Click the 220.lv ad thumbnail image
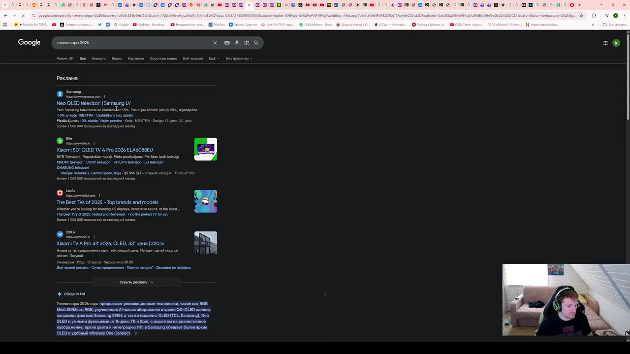The width and height of the screenshot is (630, 354). pyautogui.click(x=206, y=243)
